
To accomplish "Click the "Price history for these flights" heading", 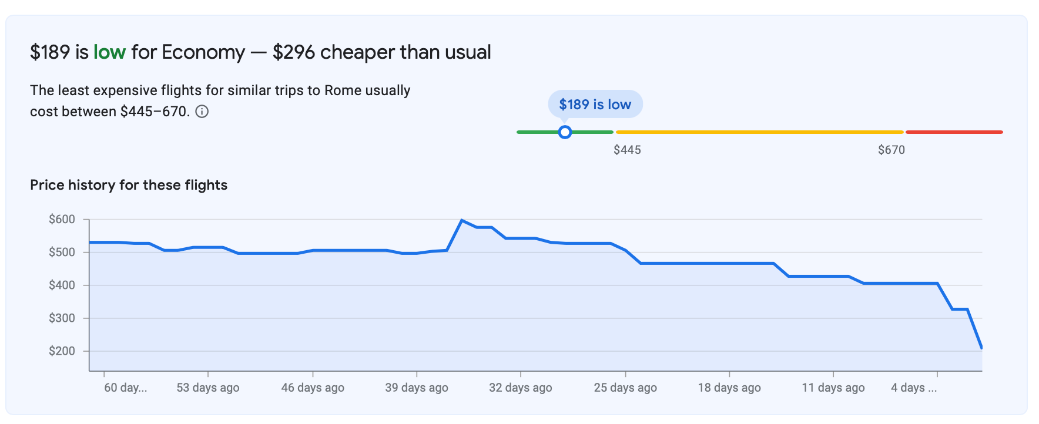I will click(129, 185).
